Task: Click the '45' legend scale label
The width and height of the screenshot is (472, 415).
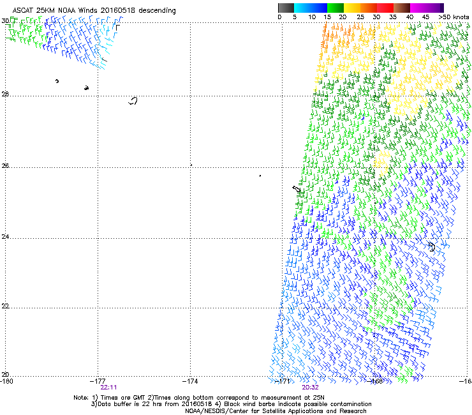Action: (425, 17)
